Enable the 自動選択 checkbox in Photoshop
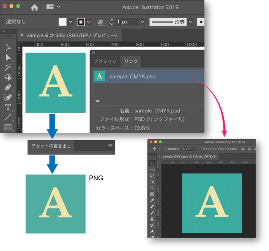 [165, 149]
